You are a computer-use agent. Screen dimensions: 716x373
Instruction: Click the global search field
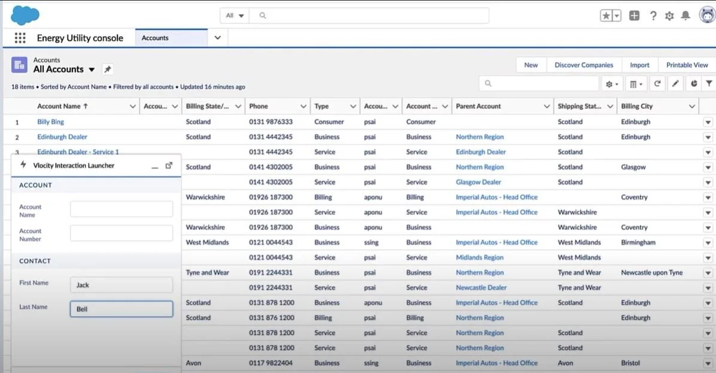[369, 16]
